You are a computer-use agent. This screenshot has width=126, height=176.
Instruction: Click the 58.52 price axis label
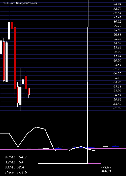click(117, 104)
